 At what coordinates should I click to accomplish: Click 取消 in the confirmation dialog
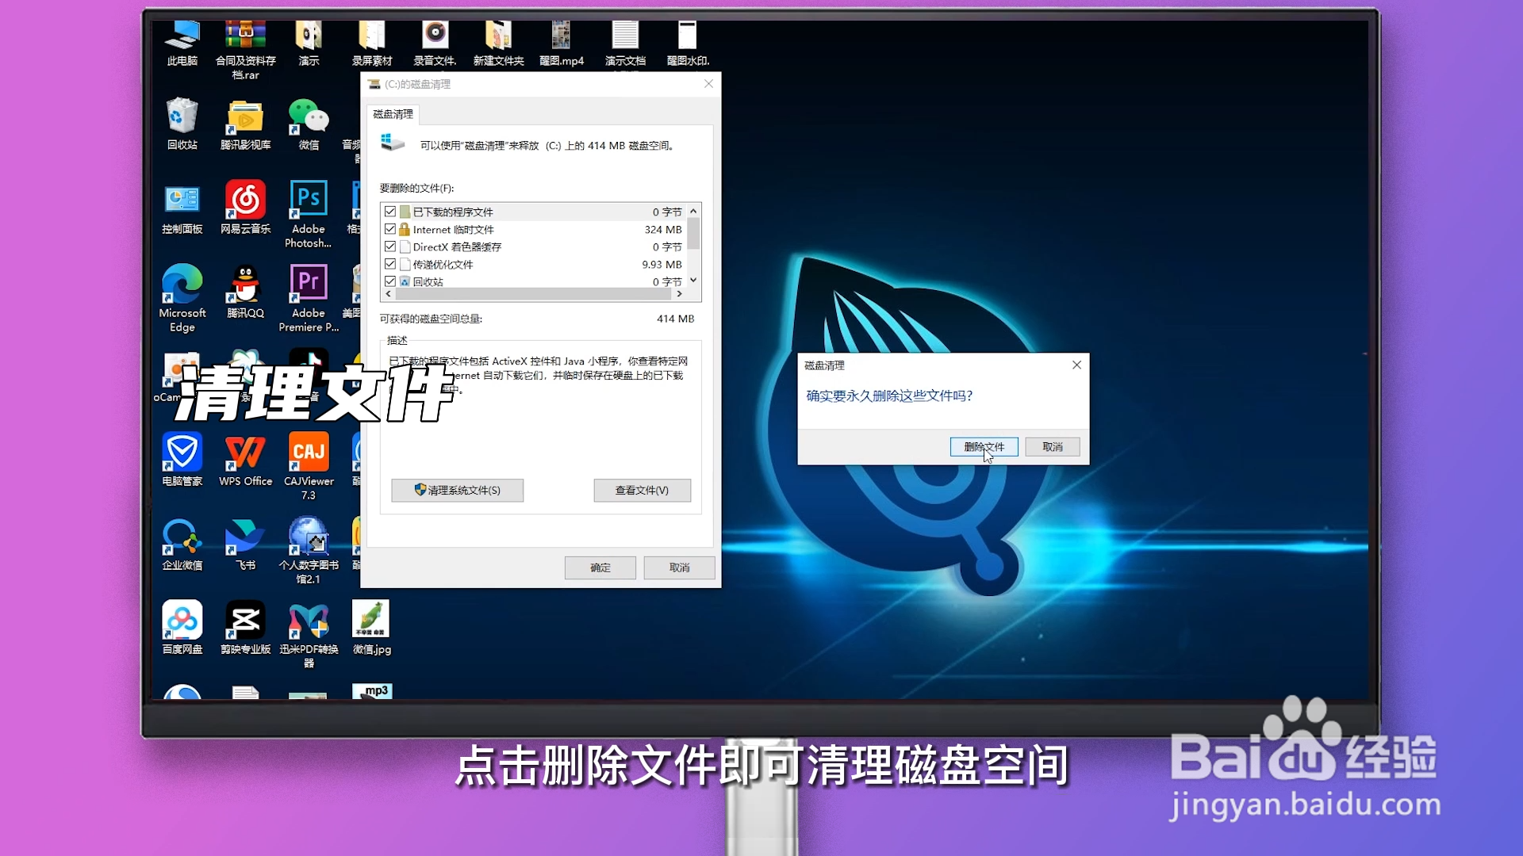(1053, 447)
